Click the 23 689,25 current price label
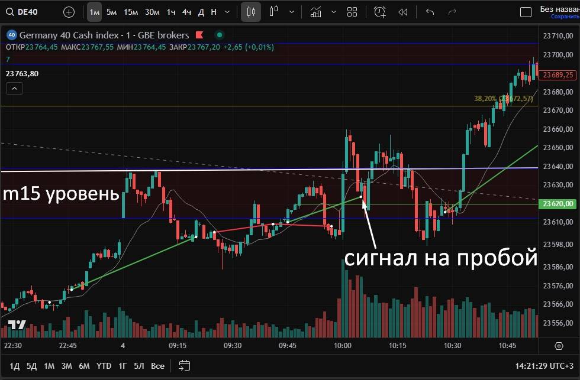Image resolution: width=580 pixels, height=380 pixels. [558, 74]
